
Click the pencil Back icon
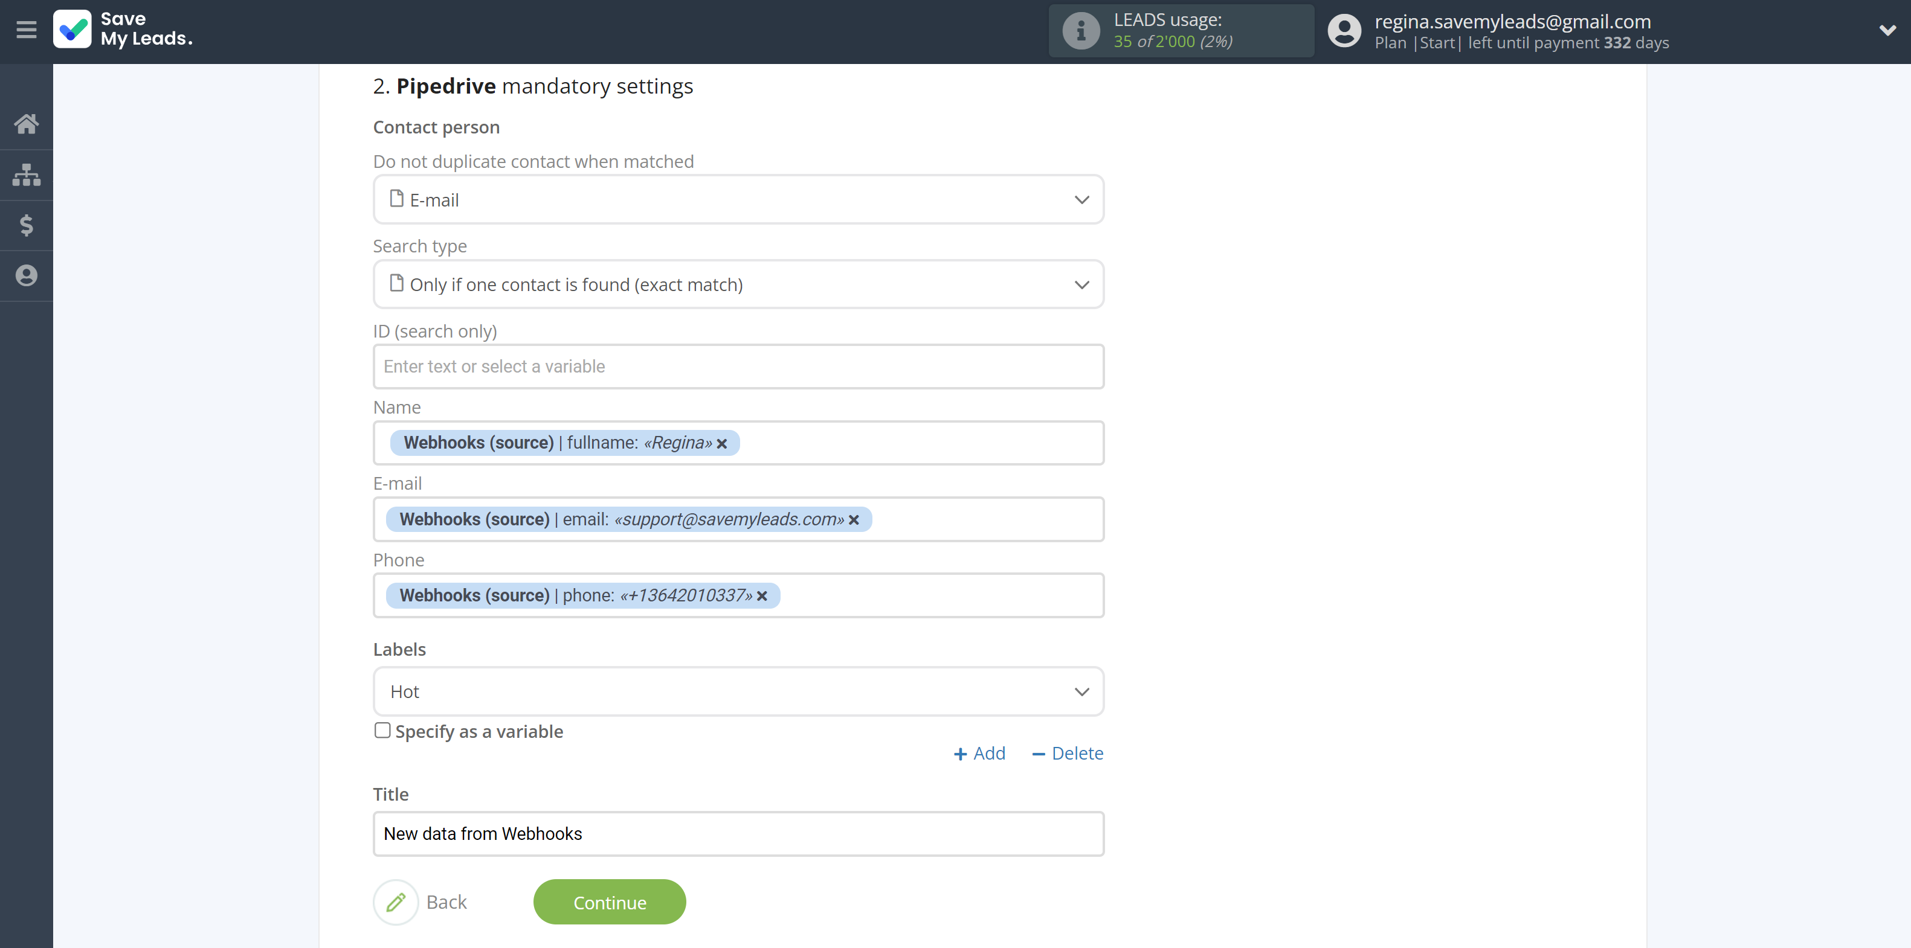395,902
